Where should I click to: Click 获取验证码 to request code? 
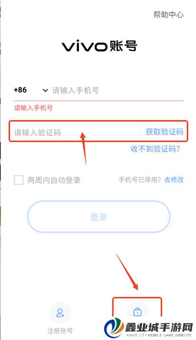(x=164, y=132)
